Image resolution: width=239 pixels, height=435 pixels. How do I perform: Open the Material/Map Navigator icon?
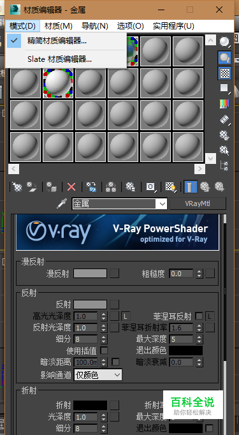point(224,166)
